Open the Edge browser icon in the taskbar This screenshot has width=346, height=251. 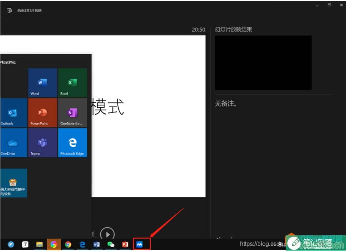tap(83, 244)
